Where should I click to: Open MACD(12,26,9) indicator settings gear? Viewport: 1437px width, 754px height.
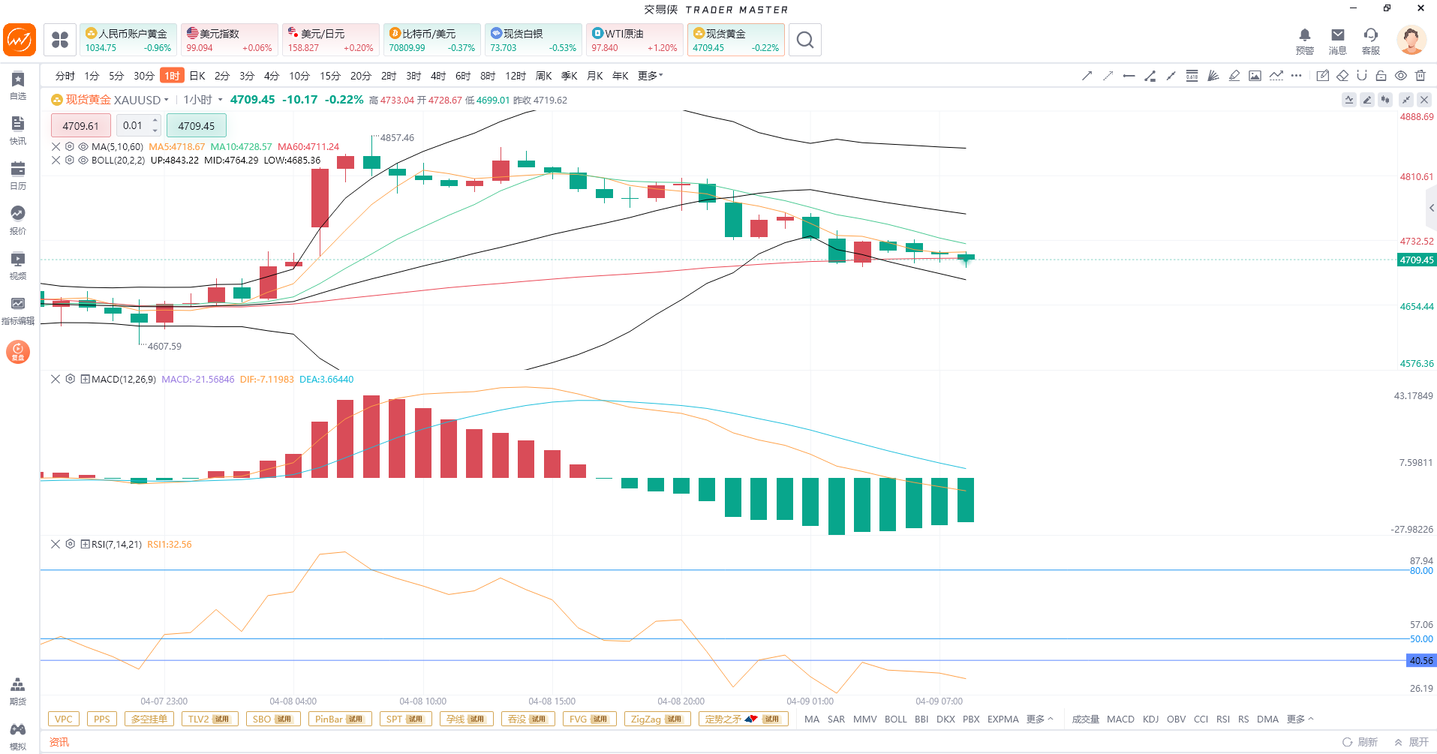[70, 379]
